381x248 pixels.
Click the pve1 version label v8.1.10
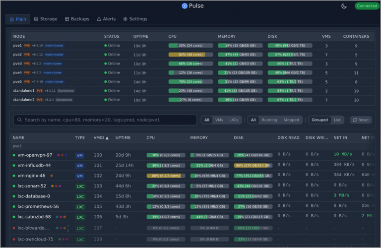(x=37, y=46)
